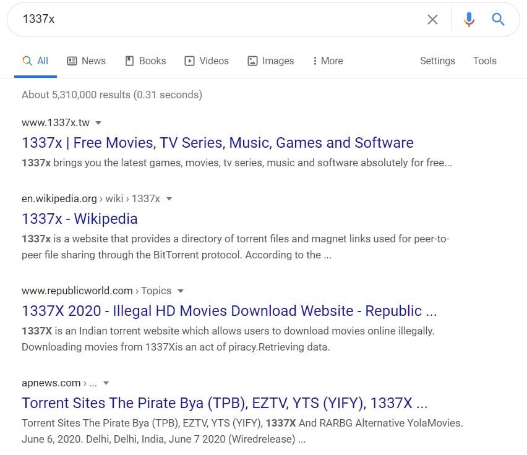The height and width of the screenshot is (455, 527).
Task: Switch to the Videos tab
Action: 207,61
